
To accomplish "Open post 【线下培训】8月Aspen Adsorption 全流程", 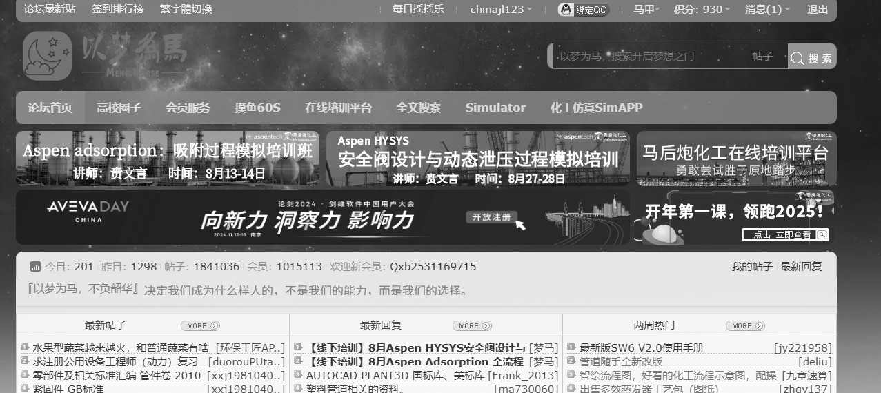I will tap(415, 362).
